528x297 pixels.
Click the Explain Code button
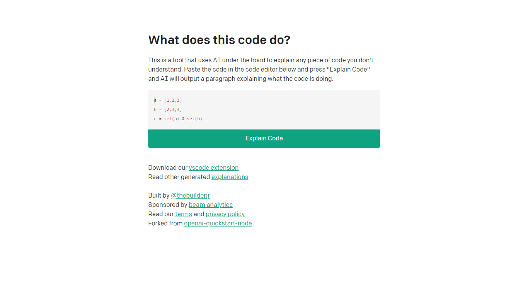point(264,138)
